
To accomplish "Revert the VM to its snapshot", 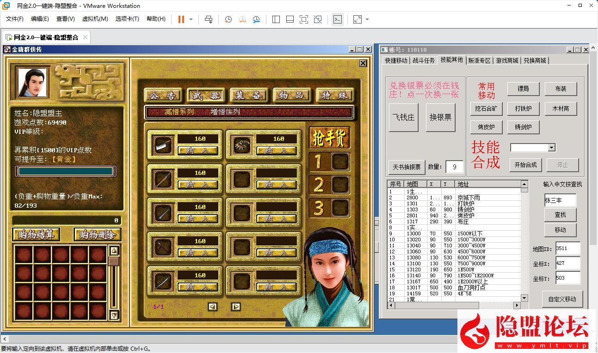I will tap(242, 19).
